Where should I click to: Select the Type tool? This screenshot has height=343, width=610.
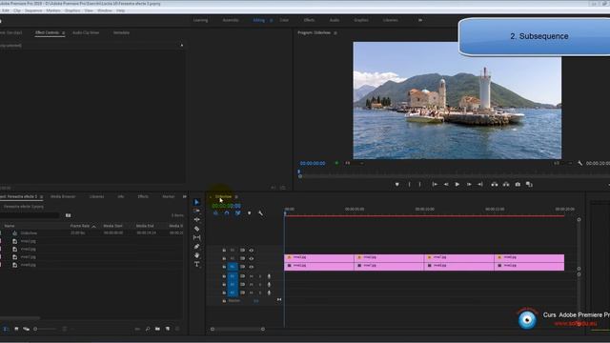coord(197,265)
